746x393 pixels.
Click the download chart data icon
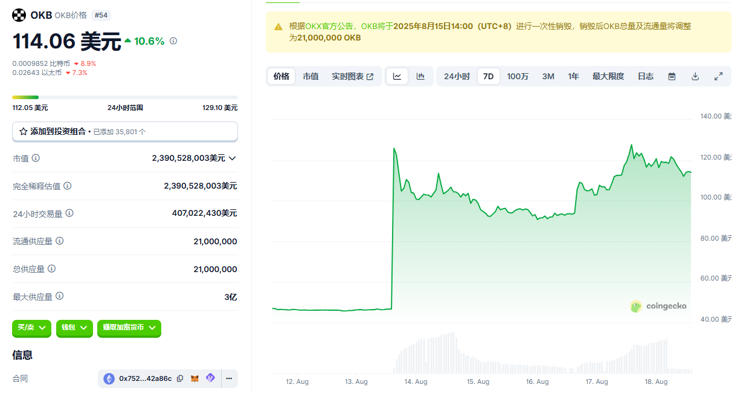point(695,76)
